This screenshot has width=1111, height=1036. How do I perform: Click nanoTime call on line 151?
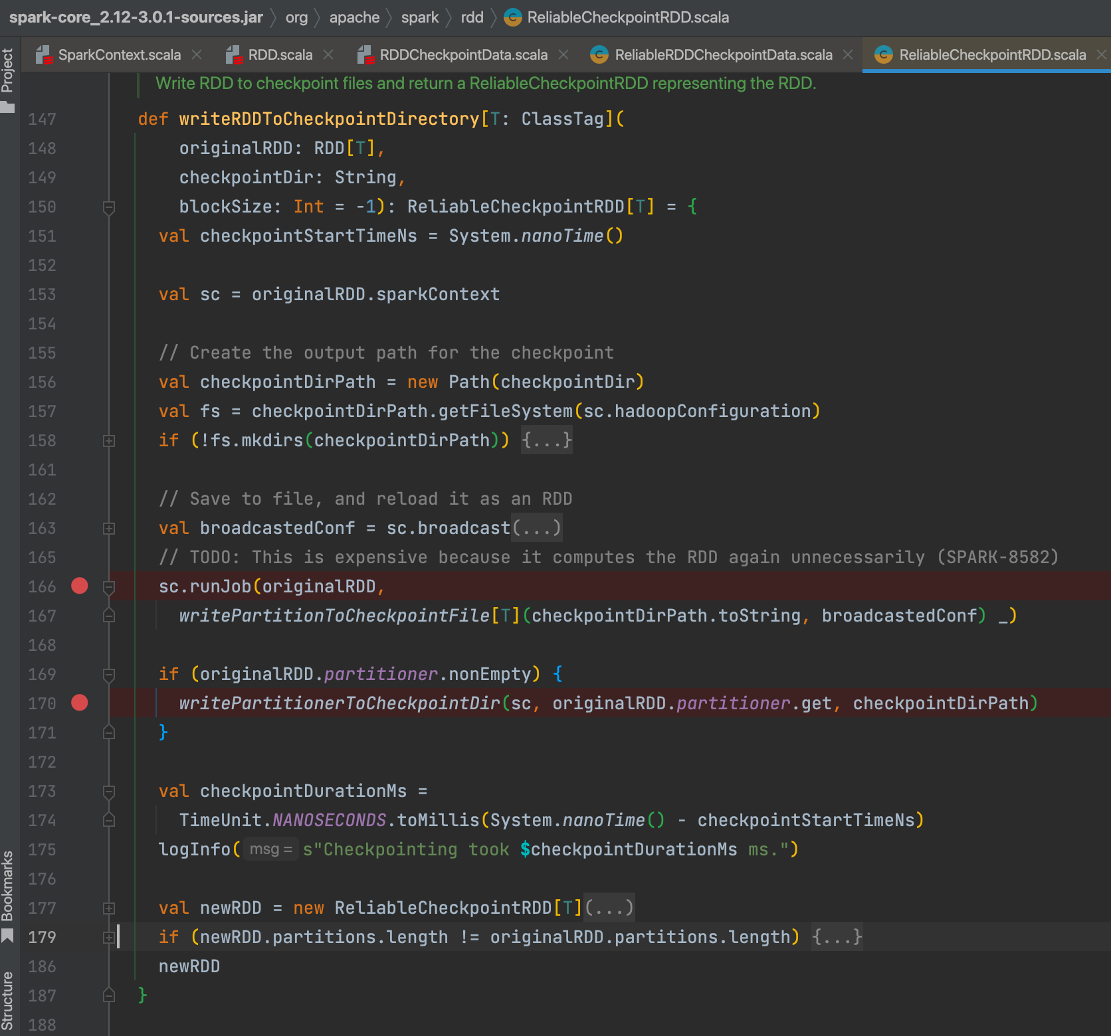coord(562,236)
